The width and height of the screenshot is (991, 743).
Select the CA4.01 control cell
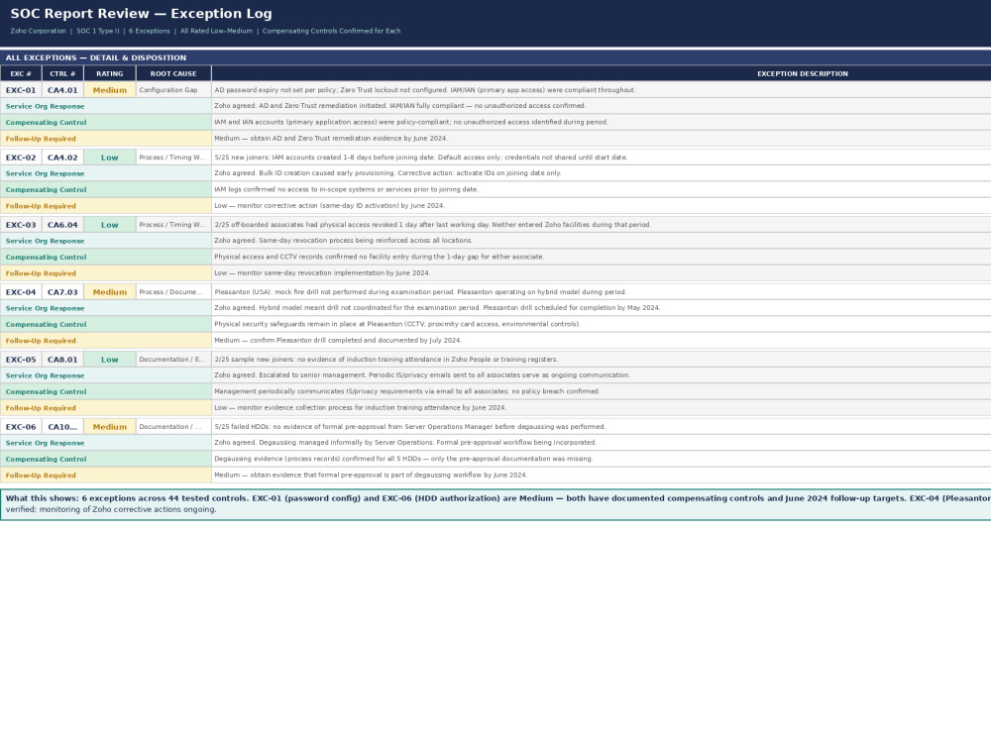click(x=62, y=90)
